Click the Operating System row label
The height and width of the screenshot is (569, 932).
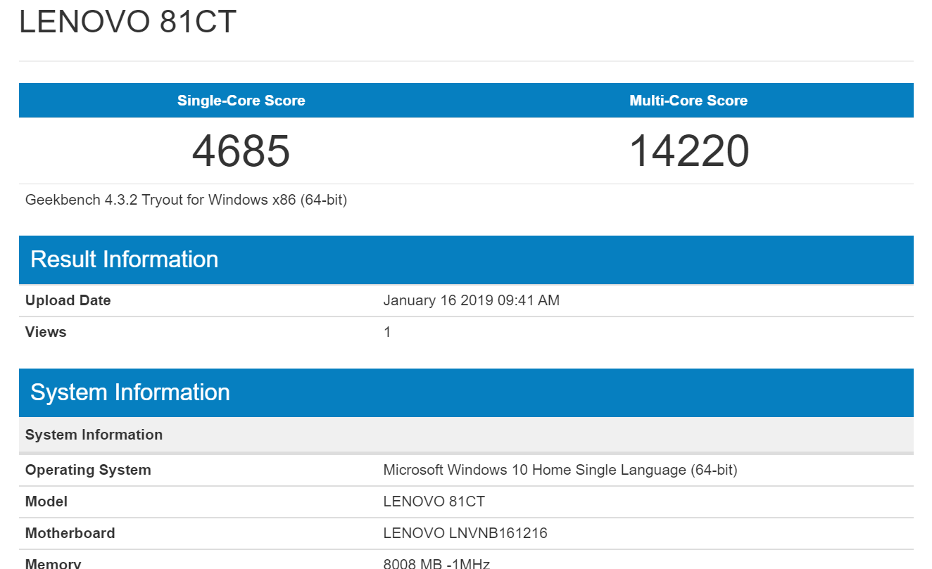(88, 470)
